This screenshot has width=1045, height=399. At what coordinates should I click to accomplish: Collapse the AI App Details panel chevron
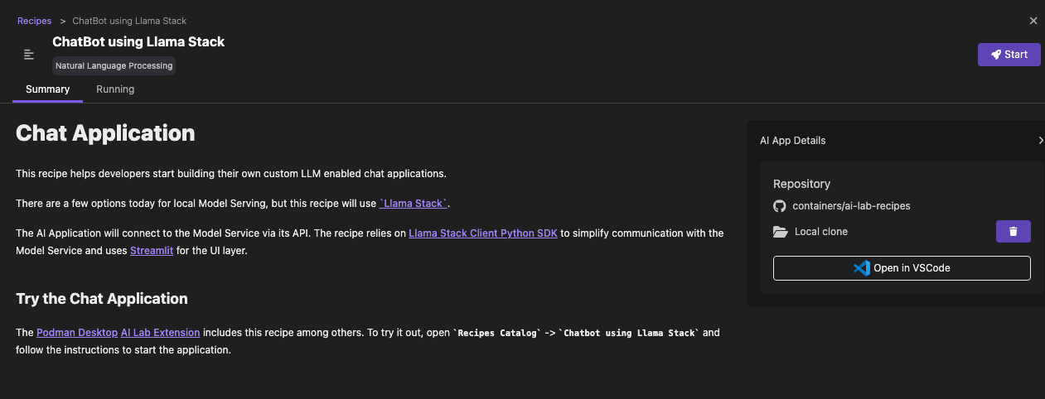[1040, 141]
